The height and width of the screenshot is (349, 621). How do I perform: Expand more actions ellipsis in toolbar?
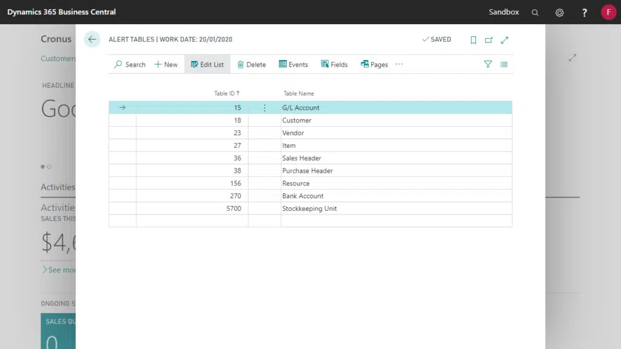pos(399,64)
